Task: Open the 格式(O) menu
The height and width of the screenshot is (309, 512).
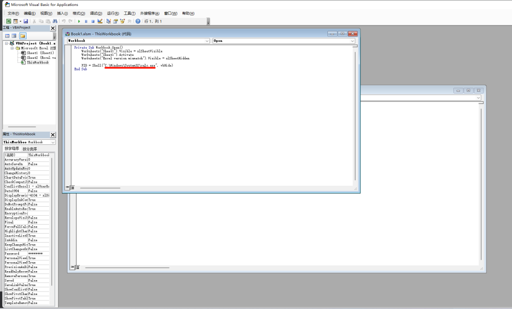Action: pyautogui.click(x=78, y=13)
